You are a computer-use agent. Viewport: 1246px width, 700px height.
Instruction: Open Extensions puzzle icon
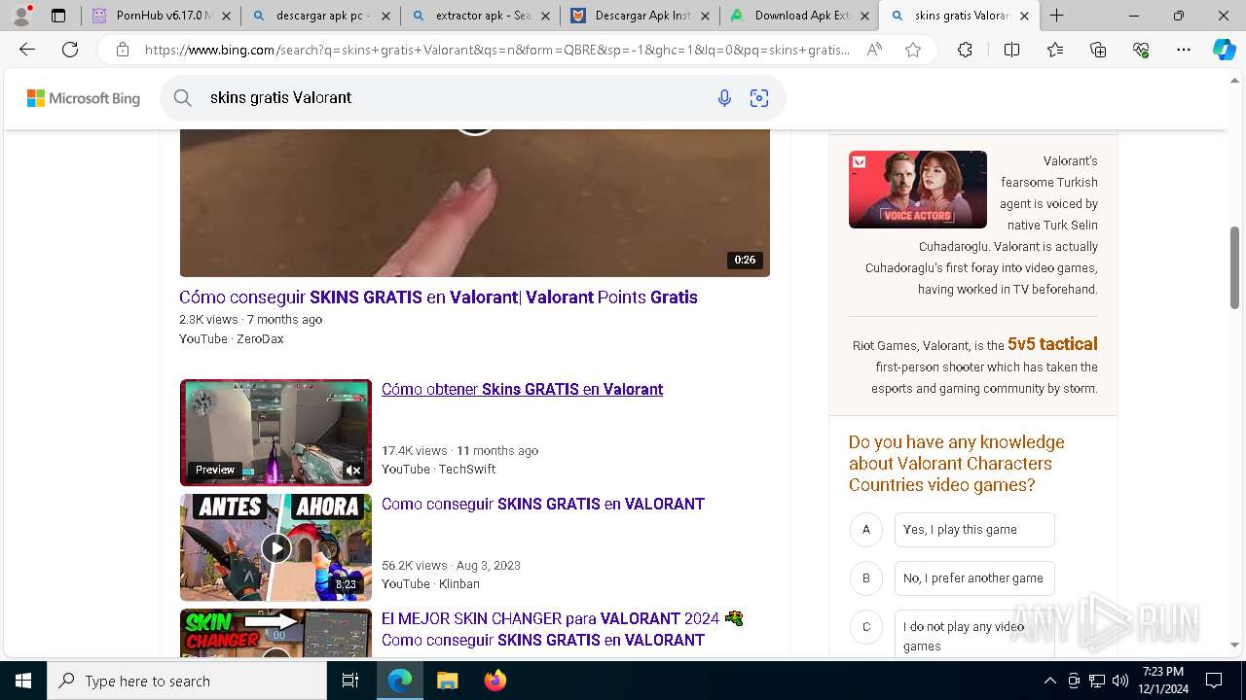[965, 50]
